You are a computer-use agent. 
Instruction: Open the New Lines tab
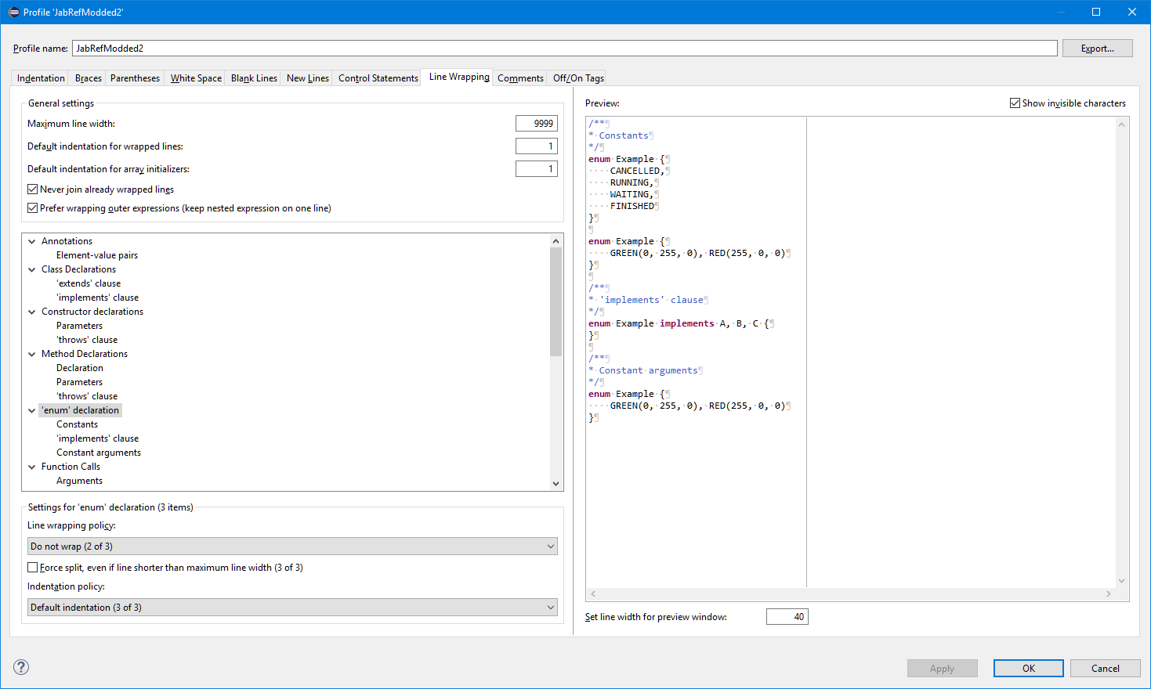click(x=308, y=78)
